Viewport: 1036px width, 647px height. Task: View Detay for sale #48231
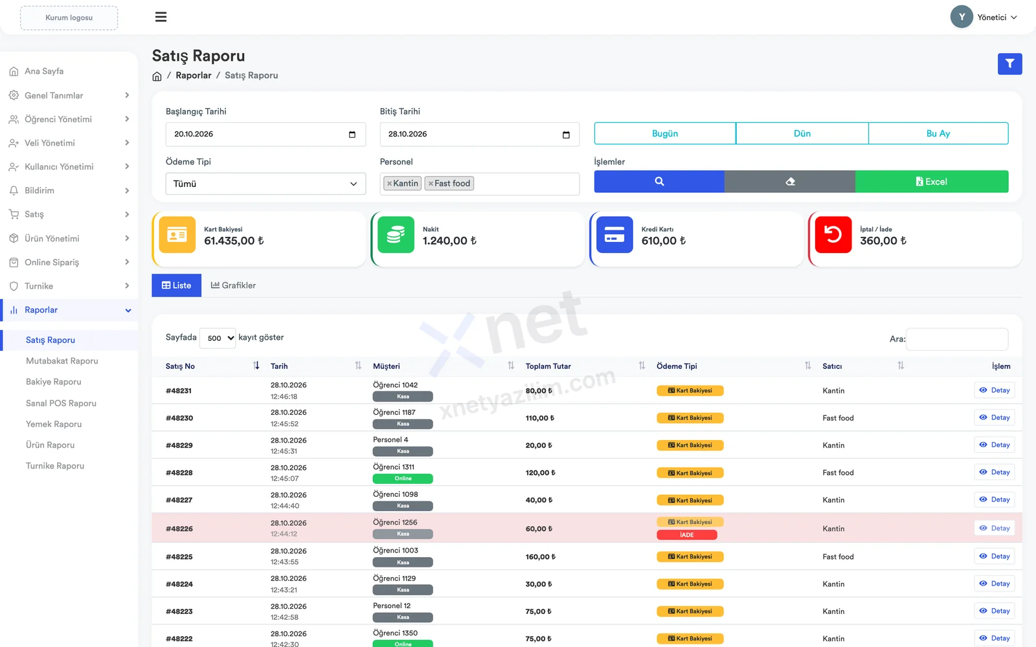[x=995, y=390]
